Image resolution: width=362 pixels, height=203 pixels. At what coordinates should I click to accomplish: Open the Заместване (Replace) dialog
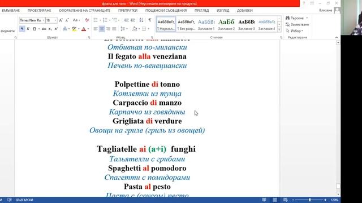tap(297, 24)
